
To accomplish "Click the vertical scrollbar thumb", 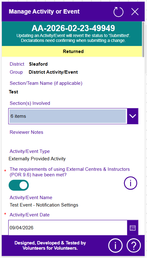I will [143, 39].
